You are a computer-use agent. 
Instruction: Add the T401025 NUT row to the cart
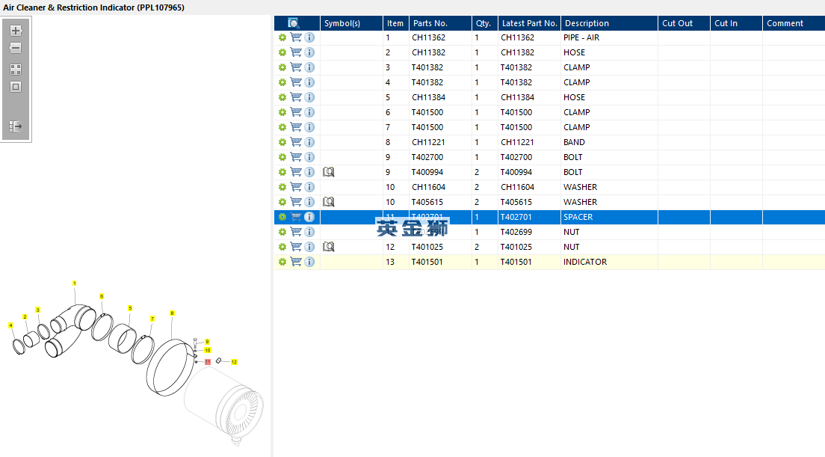[296, 246]
